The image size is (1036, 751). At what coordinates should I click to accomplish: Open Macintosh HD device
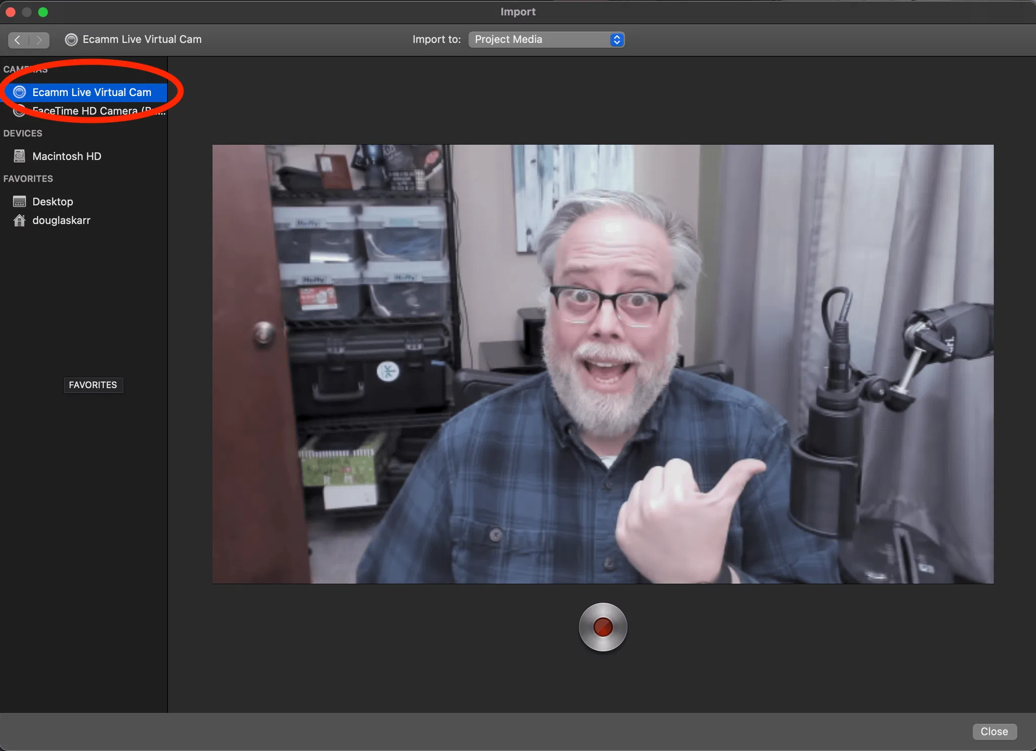coord(67,156)
